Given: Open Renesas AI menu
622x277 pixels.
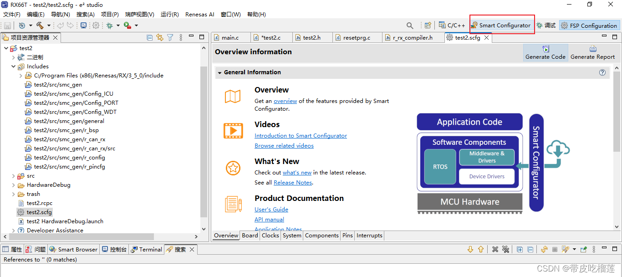Looking at the screenshot, I should pos(199,15).
